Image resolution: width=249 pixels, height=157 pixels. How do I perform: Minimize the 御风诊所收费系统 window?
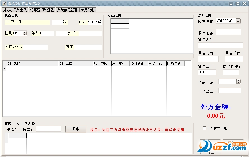pyautogui.click(x=231, y=3)
